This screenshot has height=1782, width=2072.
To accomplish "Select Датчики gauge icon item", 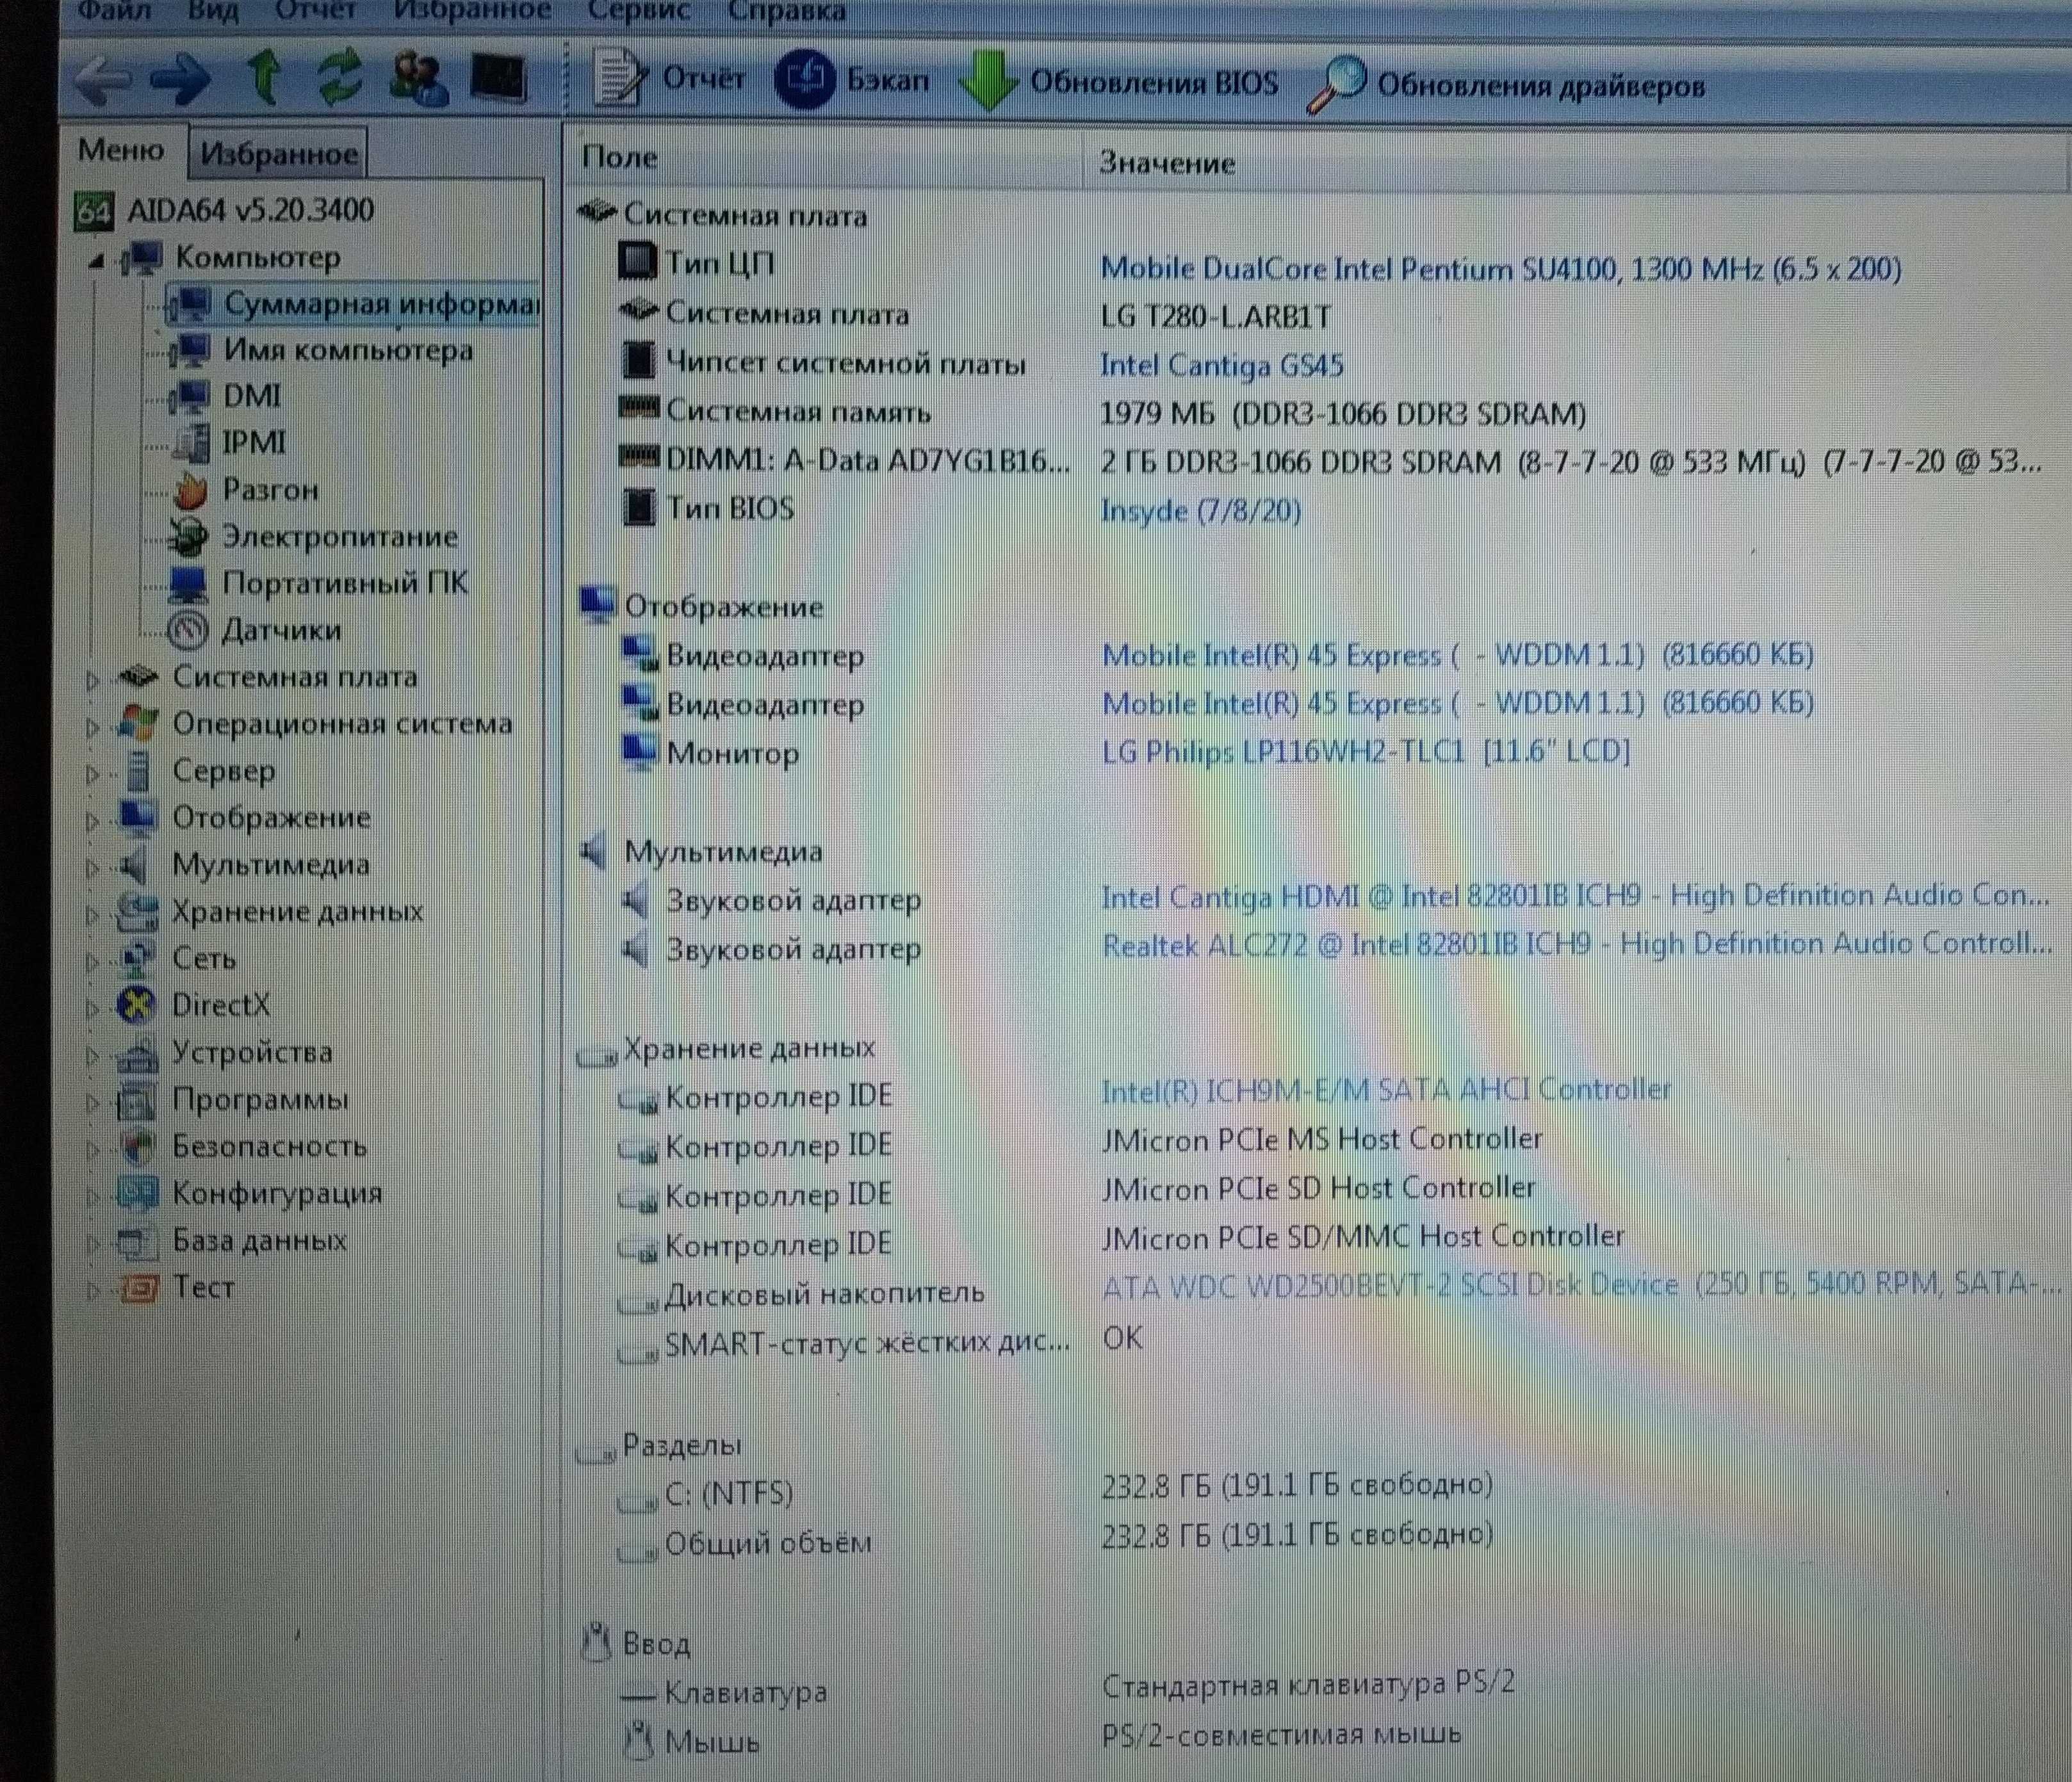I will pos(188,630).
